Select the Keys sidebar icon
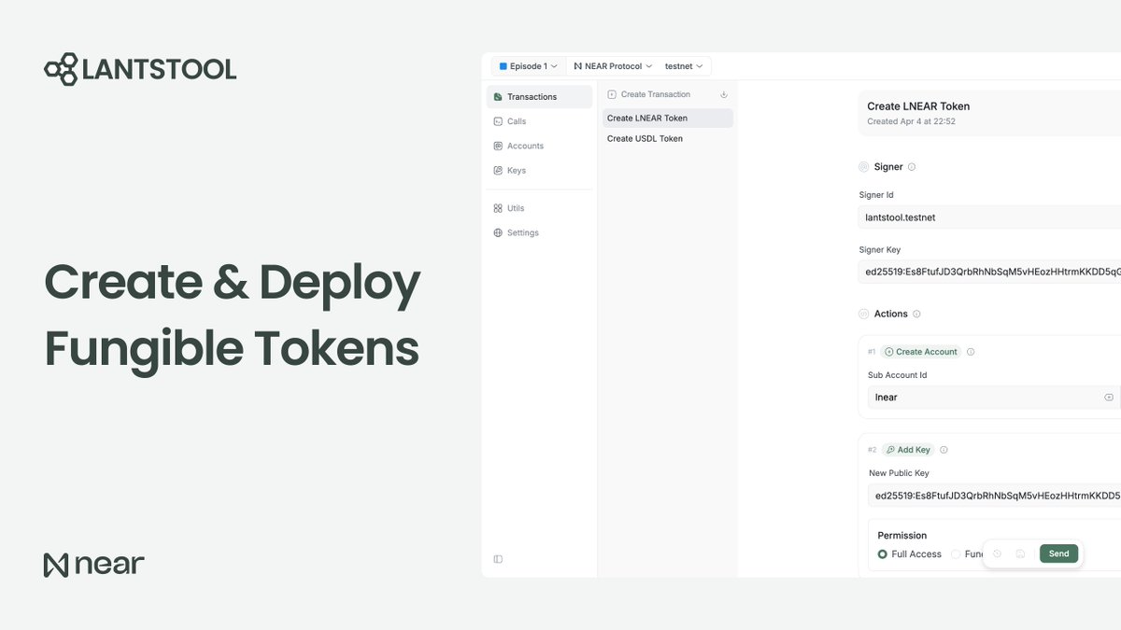Screen dimensions: 1121x630 tap(498, 170)
